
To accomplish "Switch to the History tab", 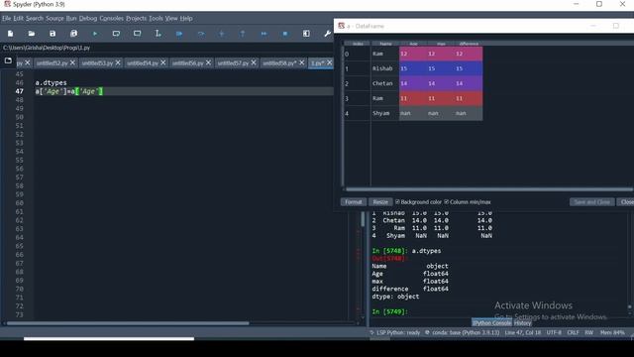I will [x=522, y=323].
